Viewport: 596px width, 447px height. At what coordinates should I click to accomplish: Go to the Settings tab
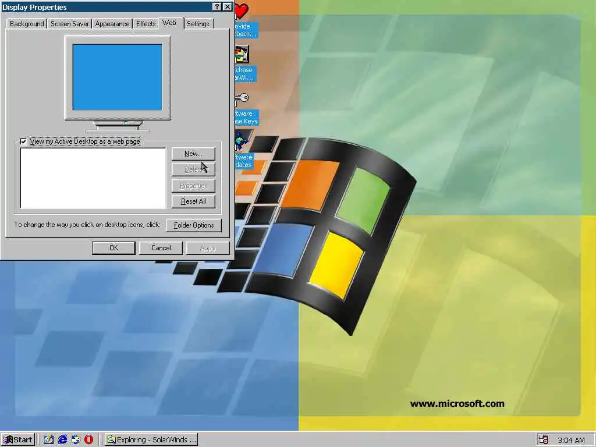click(x=198, y=23)
